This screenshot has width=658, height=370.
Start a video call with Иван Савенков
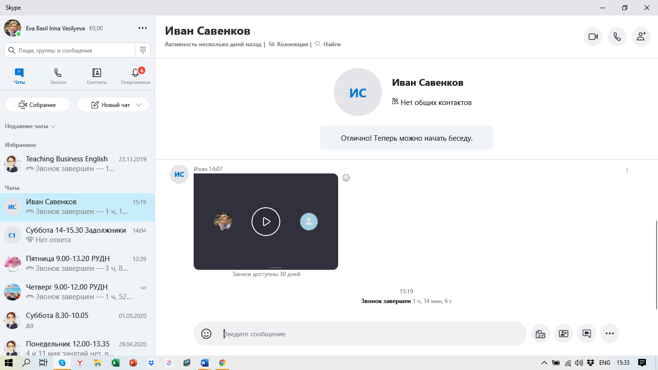[593, 37]
